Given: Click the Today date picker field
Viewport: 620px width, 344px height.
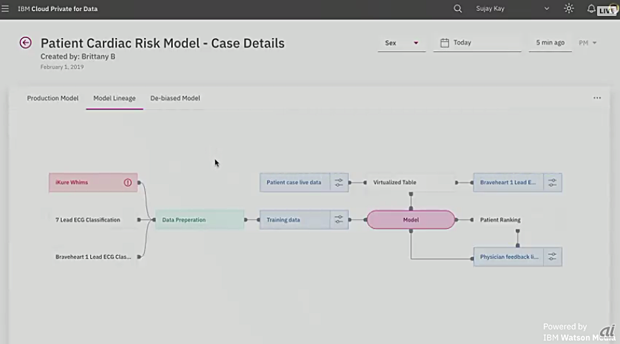Looking at the screenshot, I should point(477,43).
